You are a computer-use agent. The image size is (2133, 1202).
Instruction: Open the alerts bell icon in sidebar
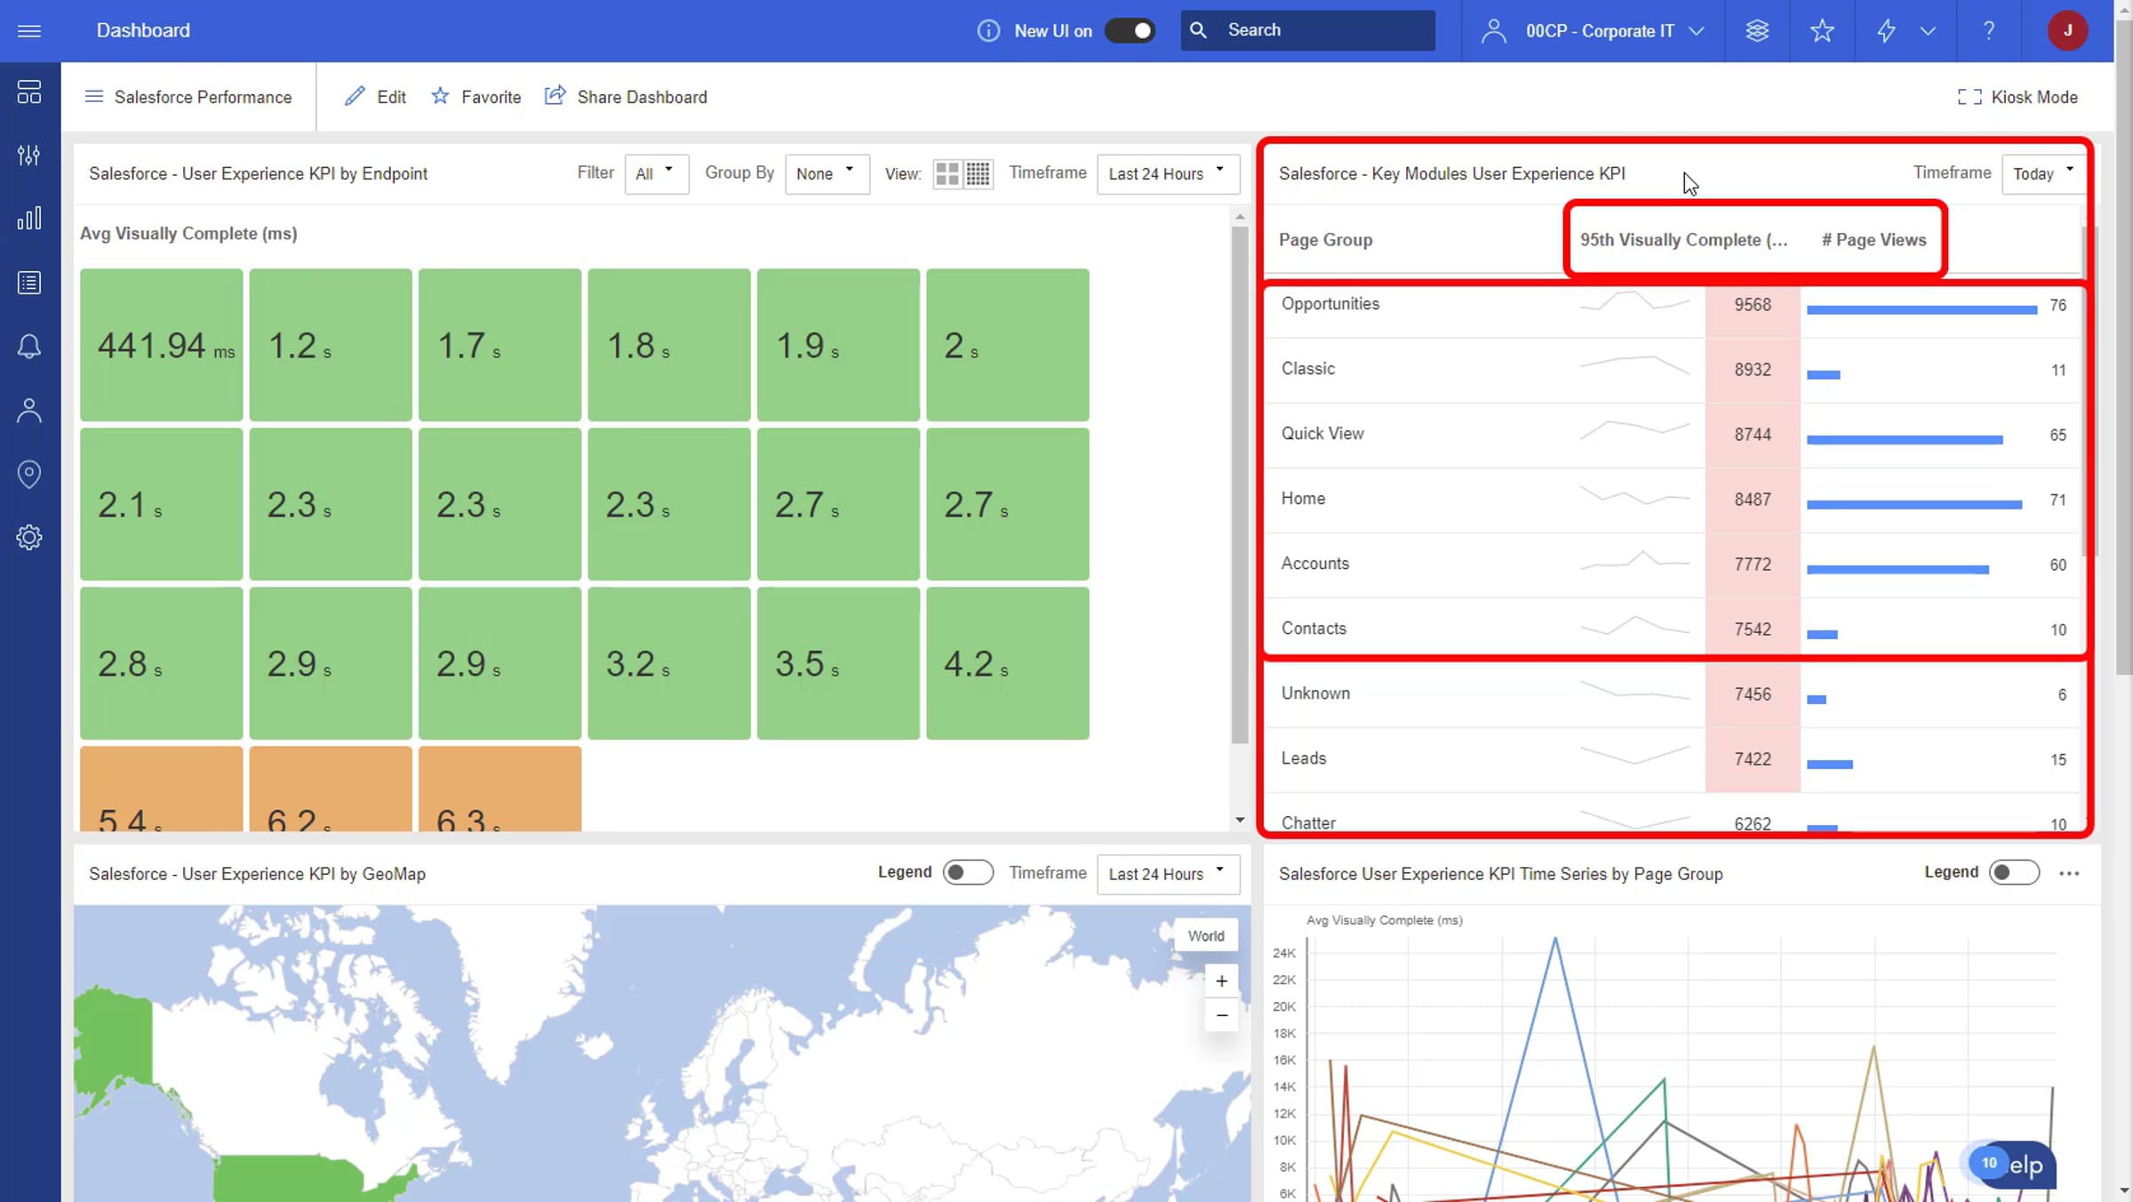[29, 347]
